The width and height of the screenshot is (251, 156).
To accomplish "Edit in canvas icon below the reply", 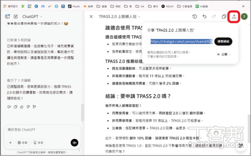I will click(x=34, y=107).
